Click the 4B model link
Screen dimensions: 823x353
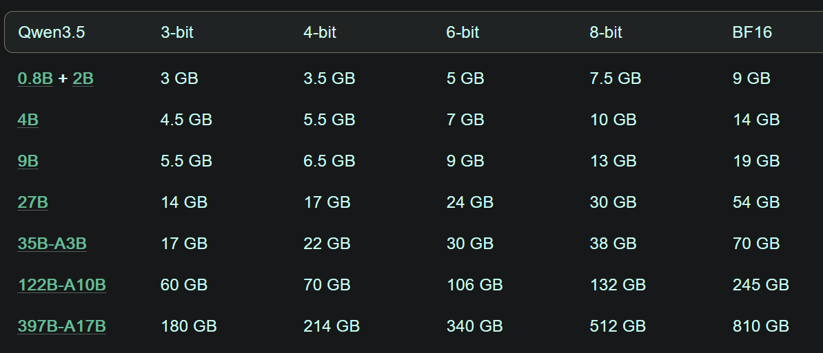28,120
